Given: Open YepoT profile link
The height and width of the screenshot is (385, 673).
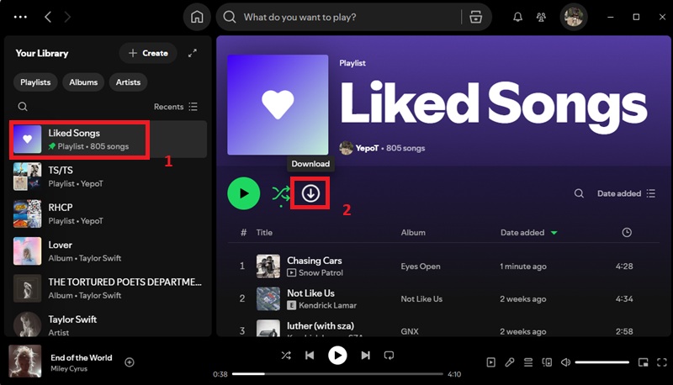Looking at the screenshot, I should [x=367, y=148].
